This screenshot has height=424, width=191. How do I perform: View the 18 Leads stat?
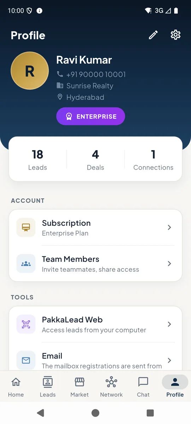click(37, 160)
